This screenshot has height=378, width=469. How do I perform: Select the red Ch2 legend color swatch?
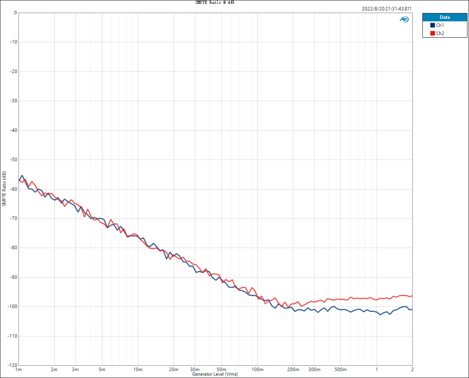coord(432,33)
